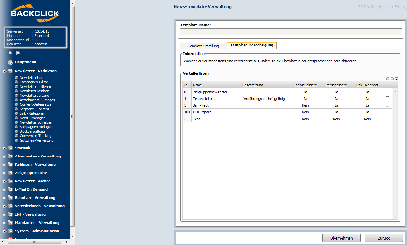
Task: Click the "Anführungsstriche" gcfhdg description cell
Action: pos(265,98)
